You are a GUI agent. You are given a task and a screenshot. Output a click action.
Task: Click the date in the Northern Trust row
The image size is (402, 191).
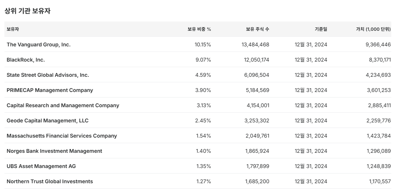pyautogui.click(x=311, y=181)
